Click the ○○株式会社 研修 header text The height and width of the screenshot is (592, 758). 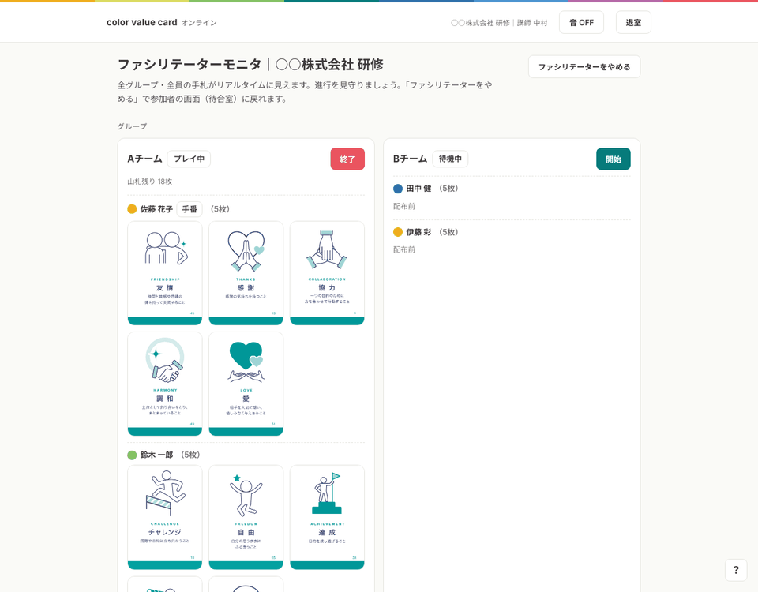pyautogui.click(x=481, y=23)
